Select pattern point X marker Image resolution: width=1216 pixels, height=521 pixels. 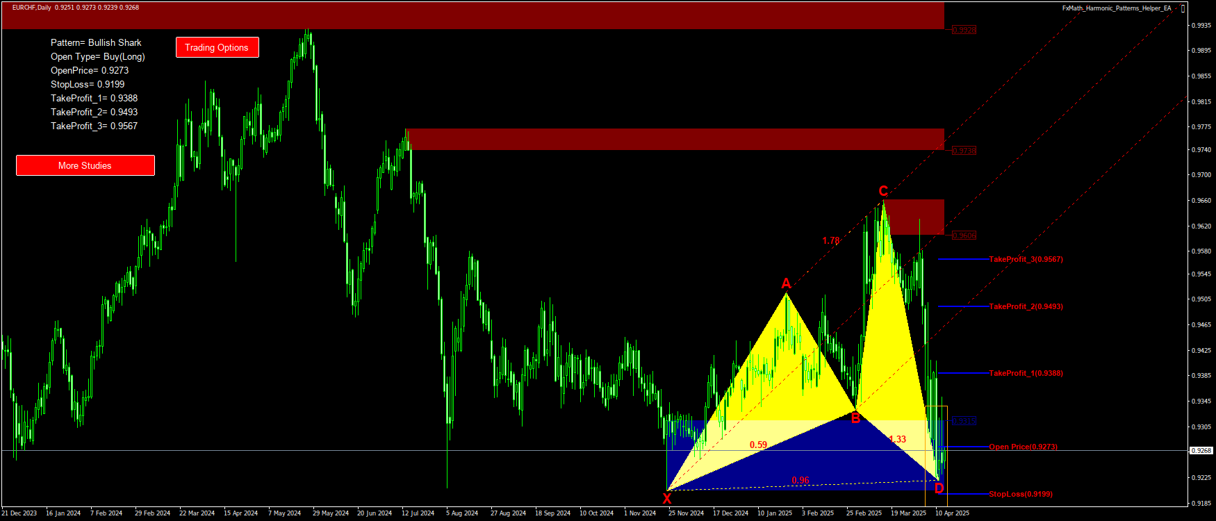pyautogui.click(x=667, y=497)
